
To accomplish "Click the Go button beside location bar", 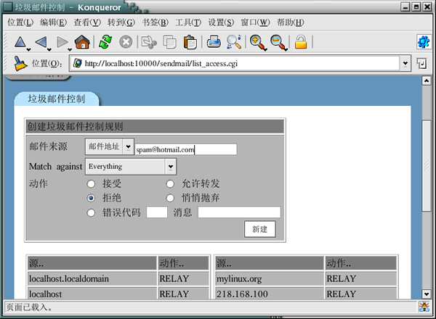I will 421,64.
